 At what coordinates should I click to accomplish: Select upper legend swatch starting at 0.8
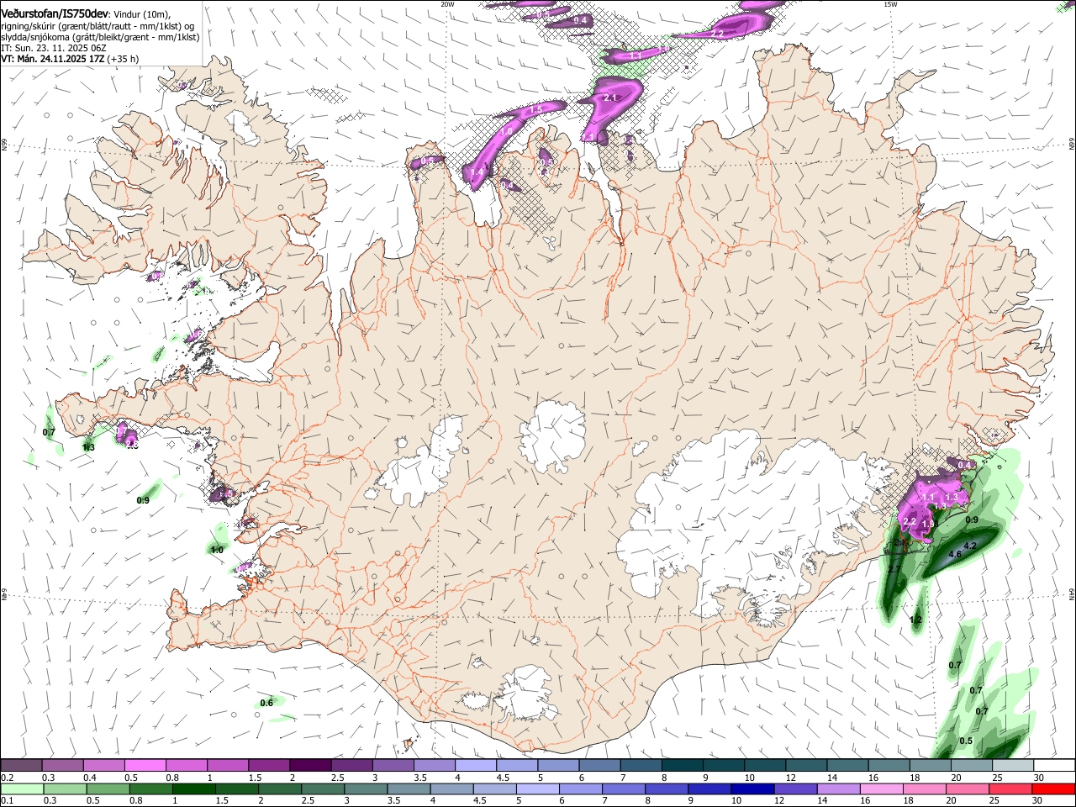pos(186,765)
